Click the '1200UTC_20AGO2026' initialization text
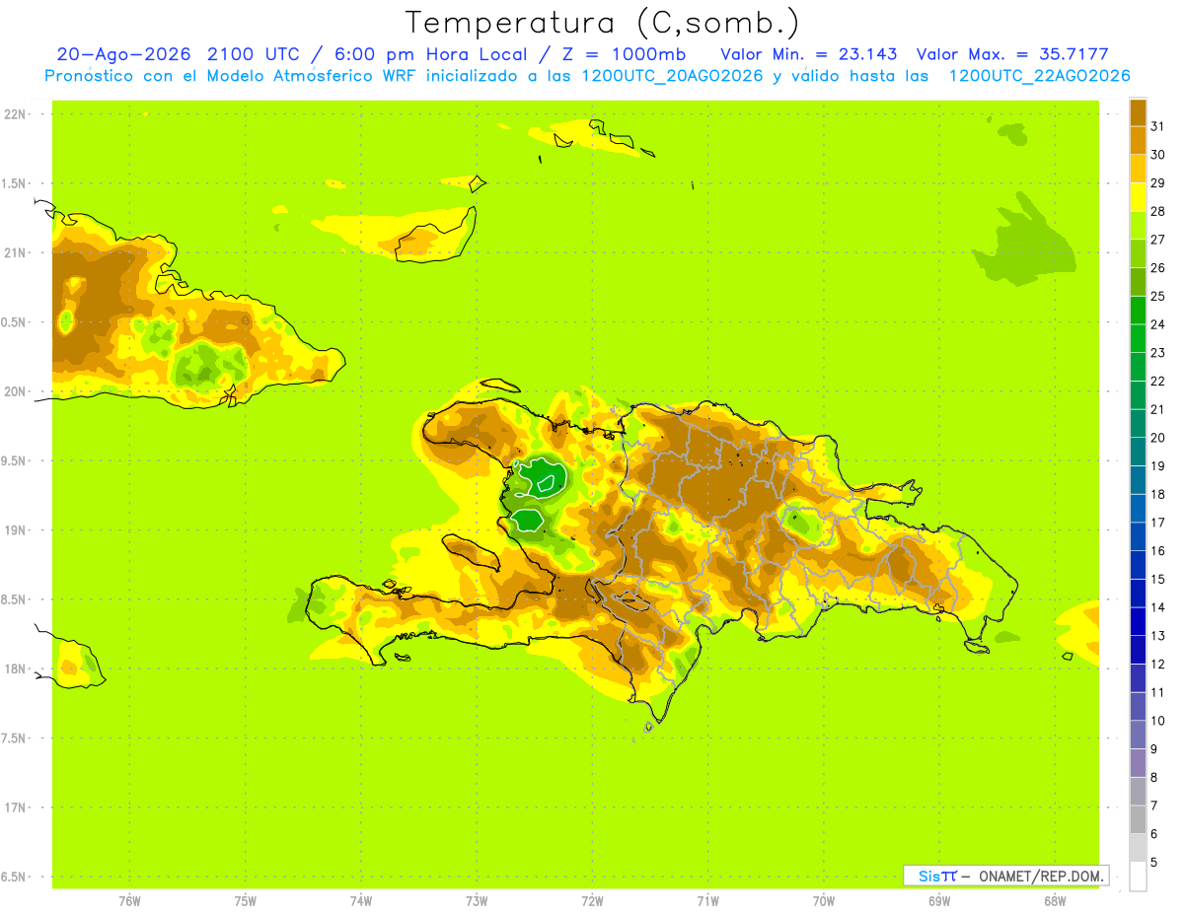 pos(671,76)
